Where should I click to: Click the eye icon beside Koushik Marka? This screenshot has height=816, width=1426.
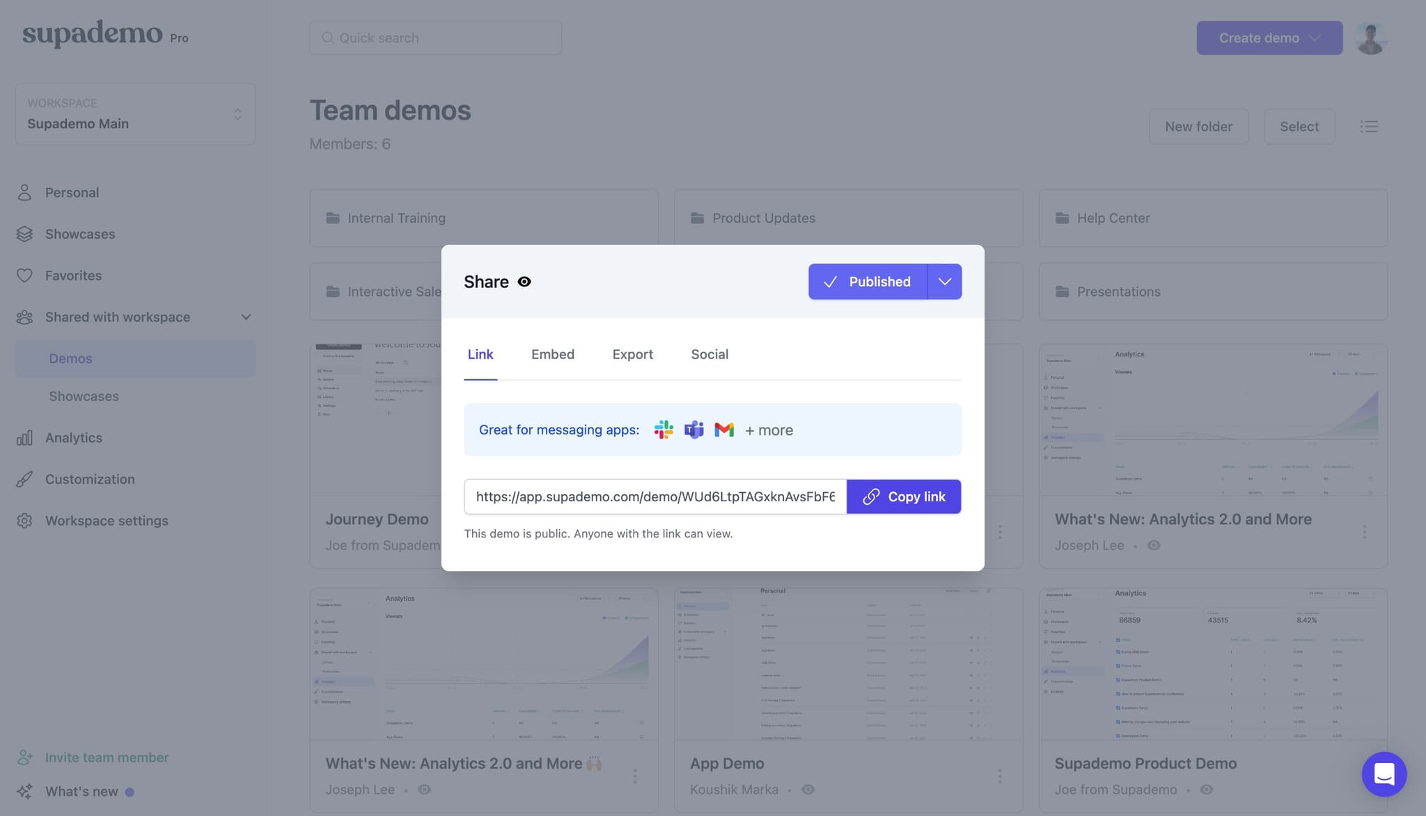[x=808, y=790]
